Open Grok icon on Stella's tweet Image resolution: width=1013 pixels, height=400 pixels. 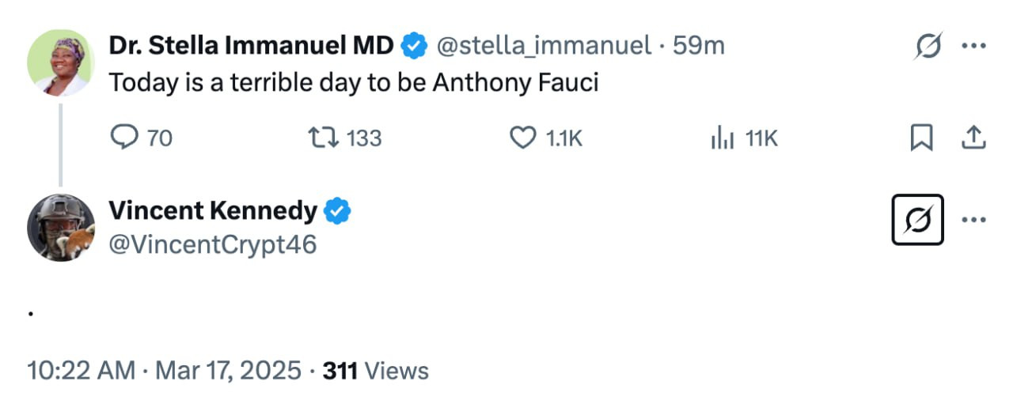[x=928, y=47]
